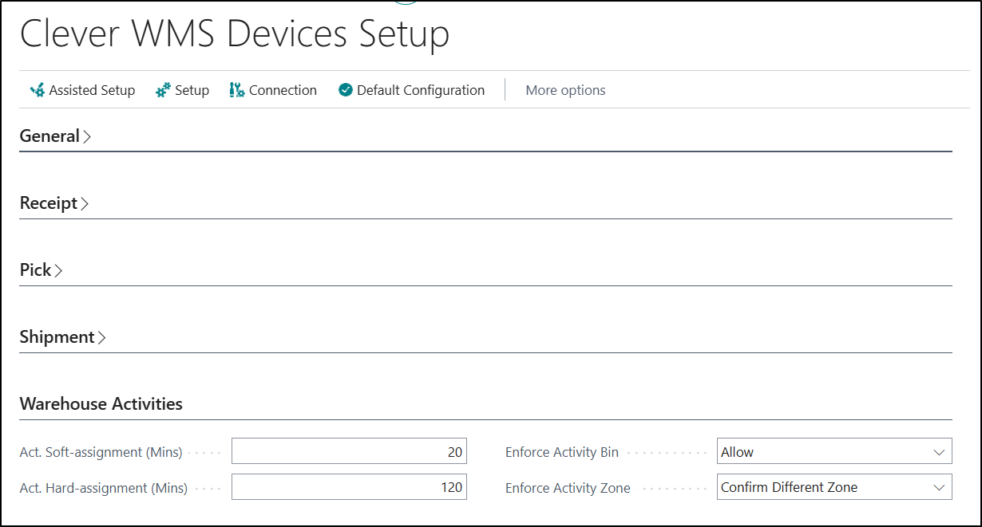This screenshot has height=527, width=982.
Task: Collapse the Warehouse Activities section
Action: coord(101,404)
